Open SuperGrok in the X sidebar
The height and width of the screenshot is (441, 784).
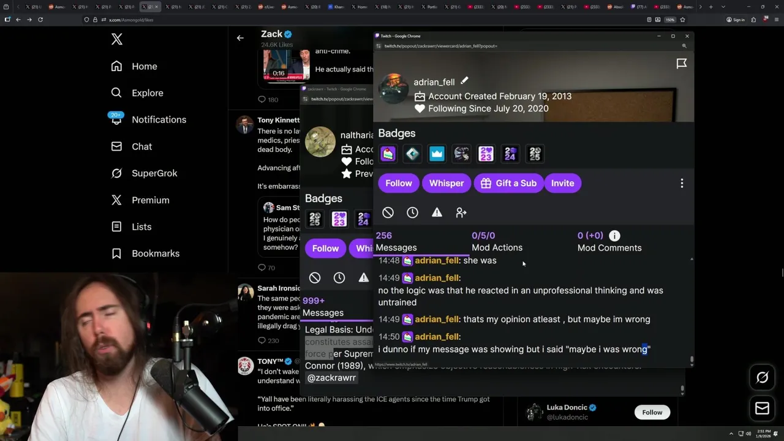144,173
